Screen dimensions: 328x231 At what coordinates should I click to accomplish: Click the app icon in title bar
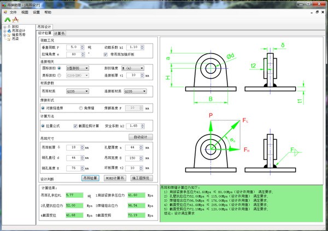tap(4, 4)
